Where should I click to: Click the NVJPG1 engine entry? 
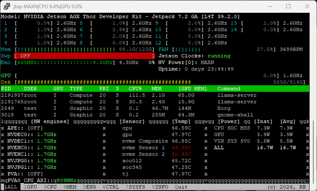(32, 167)
